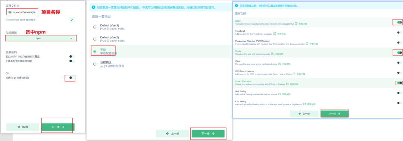Click 下一步 in the feature selection panel

334,113
